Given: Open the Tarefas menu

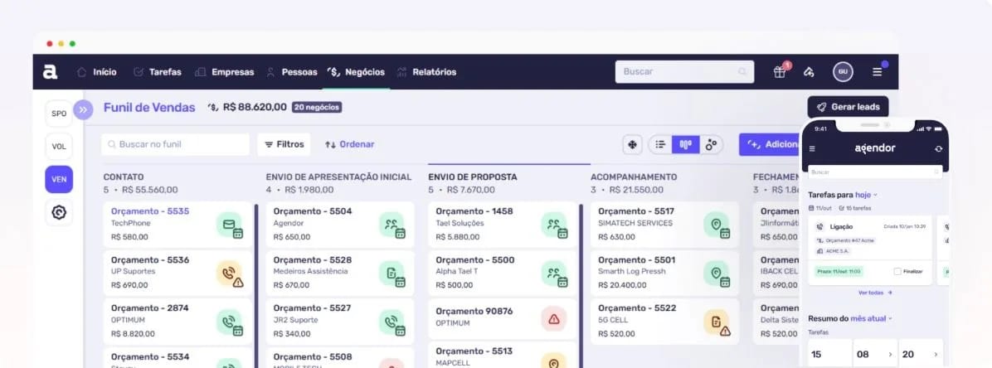Looking at the screenshot, I should tap(158, 72).
